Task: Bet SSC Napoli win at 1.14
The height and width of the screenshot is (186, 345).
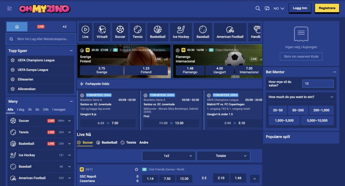Action: click(150, 179)
